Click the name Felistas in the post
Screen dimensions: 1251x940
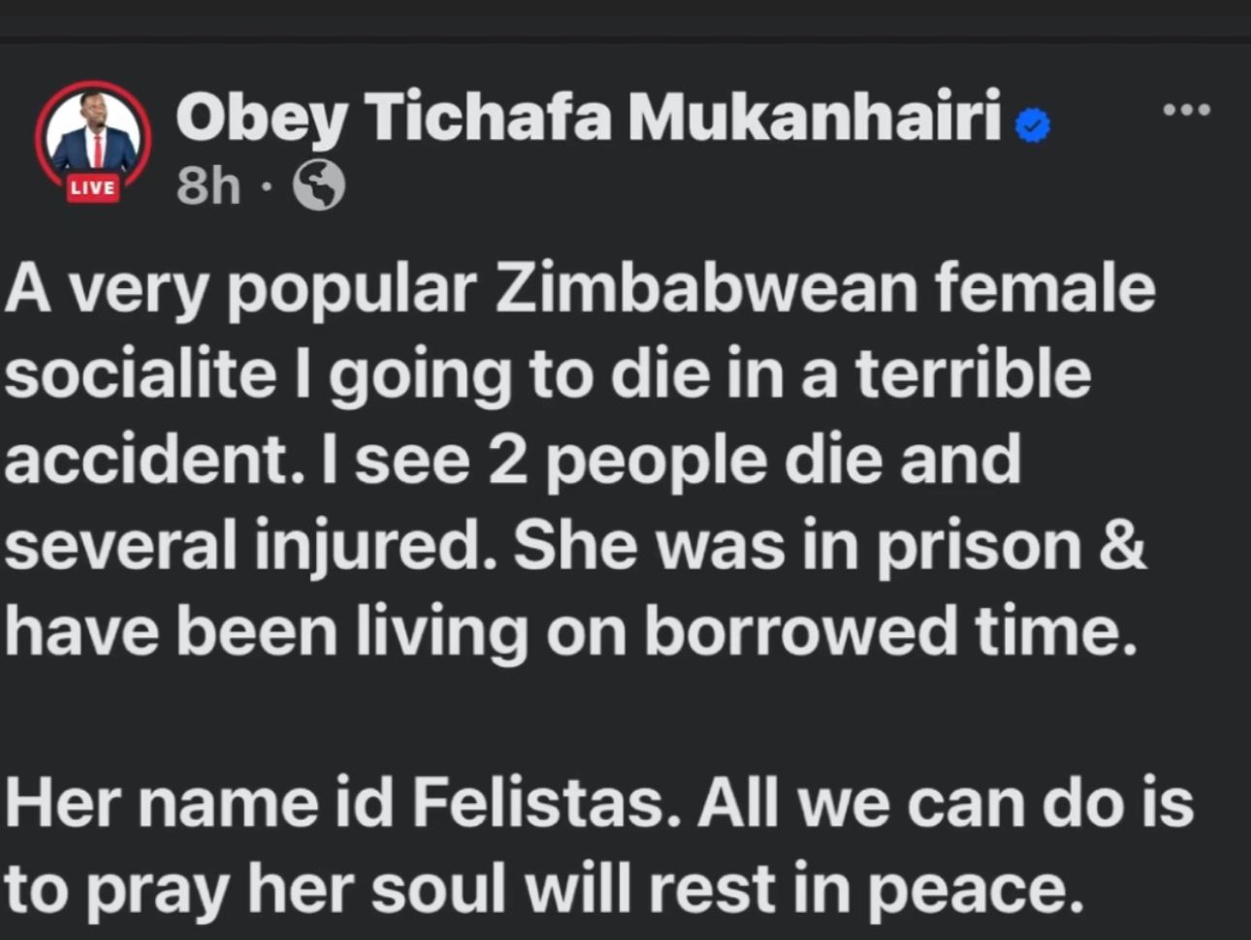tap(546, 804)
